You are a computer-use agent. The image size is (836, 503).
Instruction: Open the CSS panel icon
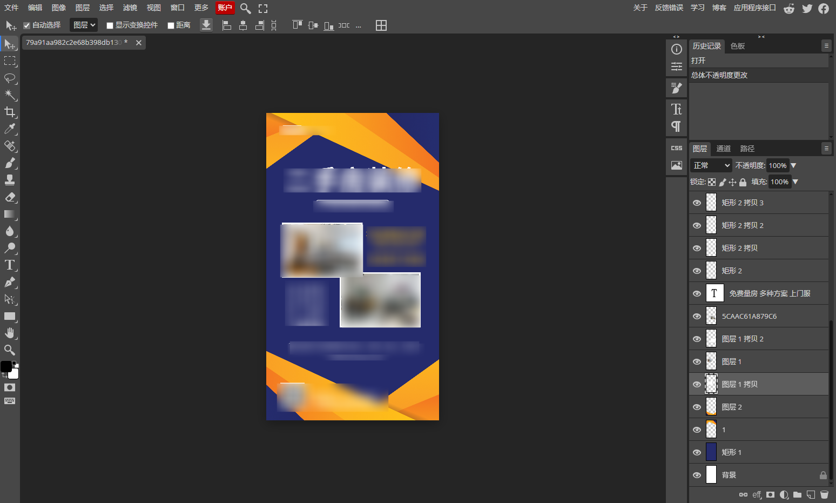(x=676, y=148)
